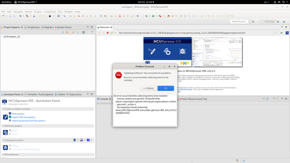Switch to the Variables tab
Viewport: 290px width, 163px height.
click(x=31, y=95)
